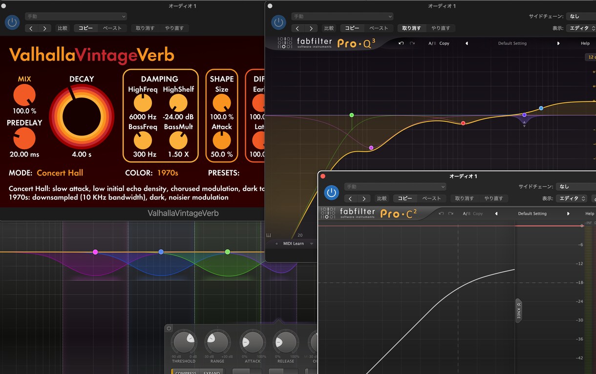Open Help menu in Pro-Q 3

[585, 43]
